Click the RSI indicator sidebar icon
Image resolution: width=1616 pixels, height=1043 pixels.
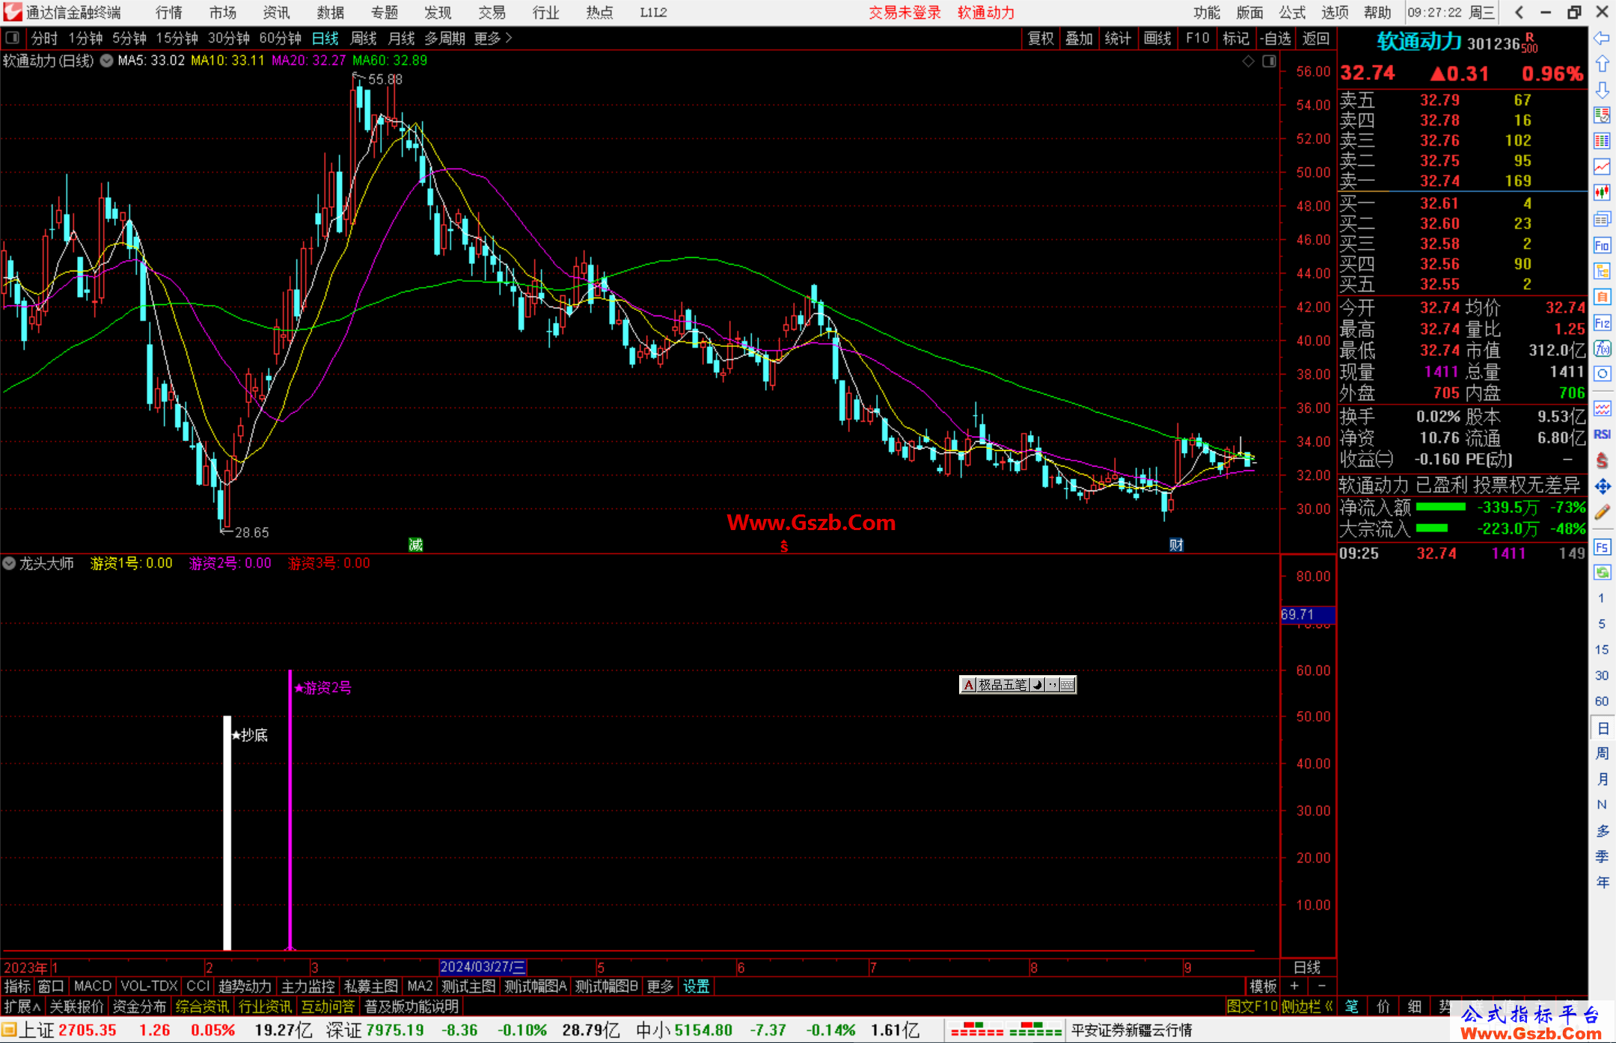tap(1602, 434)
